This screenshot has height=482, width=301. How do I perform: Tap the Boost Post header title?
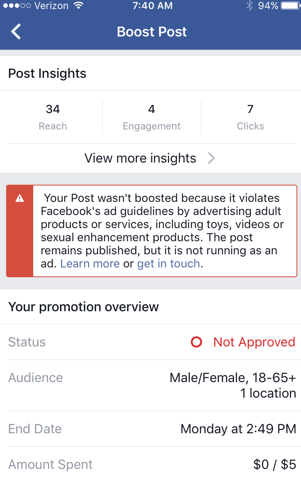coord(152,32)
